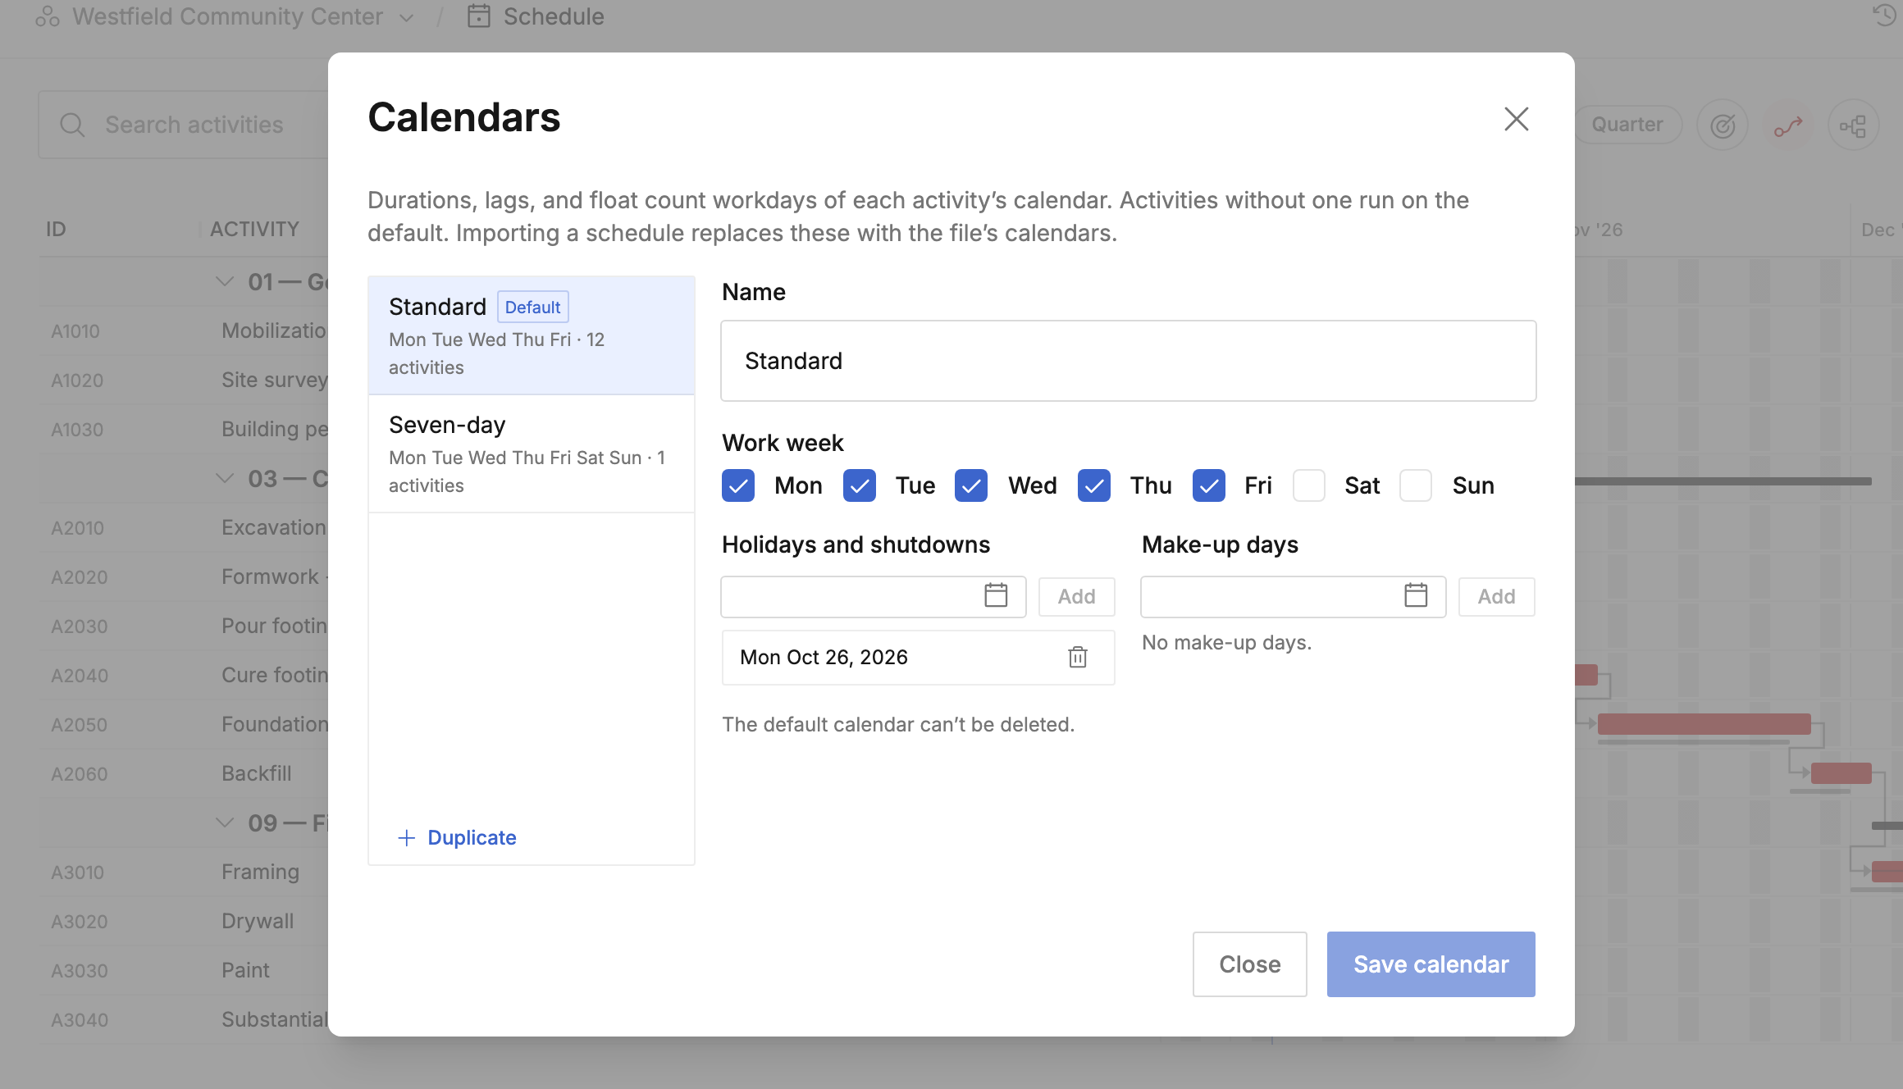Viewport: 1903px width, 1089px height.
Task: Open the history icon at top right
Action: pyautogui.click(x=1884, y=15)
